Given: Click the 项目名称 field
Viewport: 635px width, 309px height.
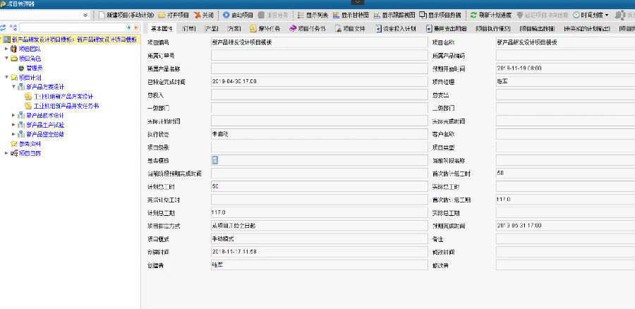Looking at the screenshot, I should point(565,42).
